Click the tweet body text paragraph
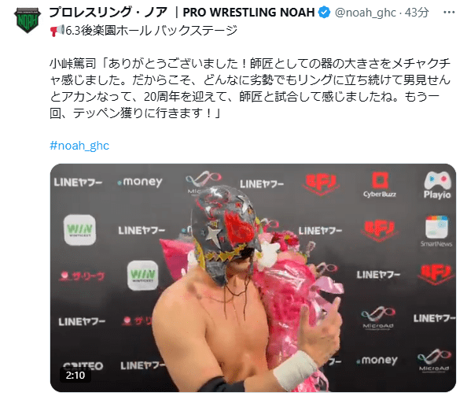This screenshot has width=467, height=400. (250, 88)
